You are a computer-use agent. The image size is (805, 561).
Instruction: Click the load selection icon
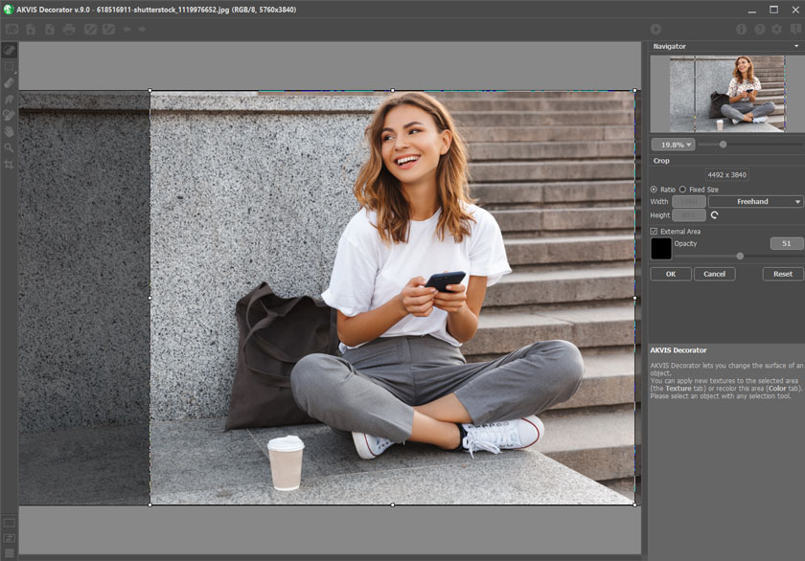click(90, 30)
